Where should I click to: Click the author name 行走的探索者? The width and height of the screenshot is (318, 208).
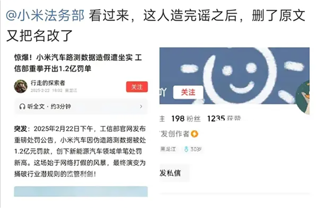point(48,83)
